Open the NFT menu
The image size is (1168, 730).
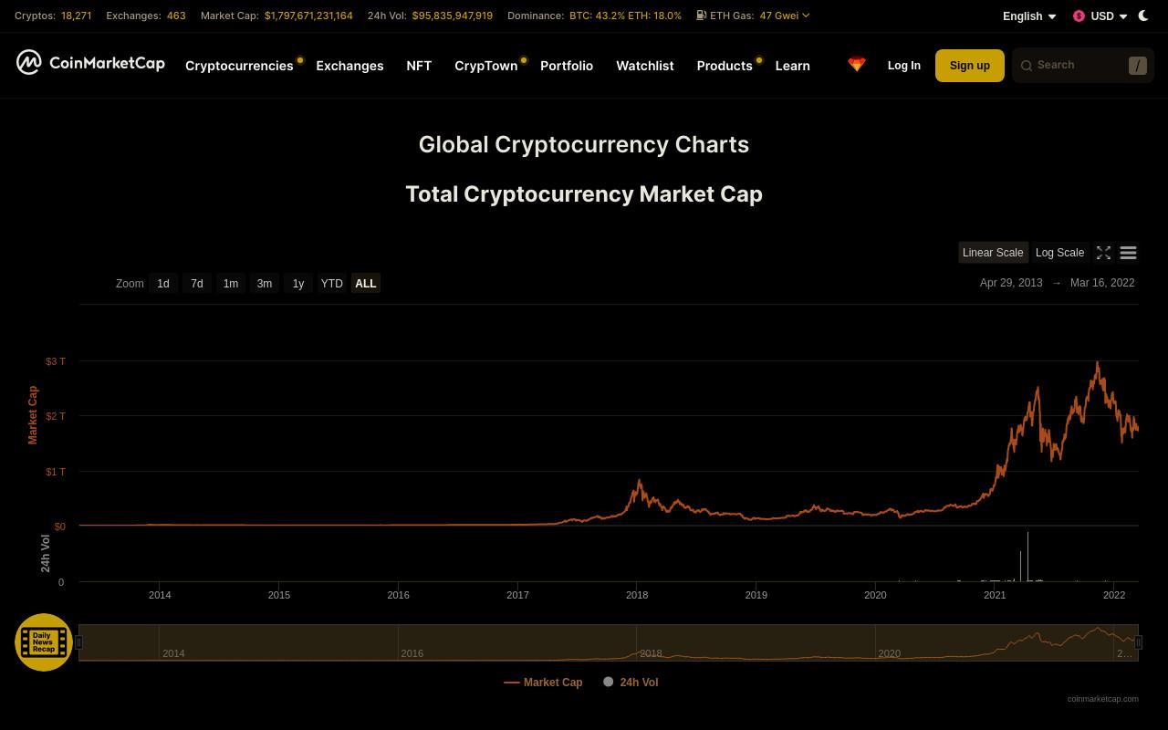coord(419,66)
